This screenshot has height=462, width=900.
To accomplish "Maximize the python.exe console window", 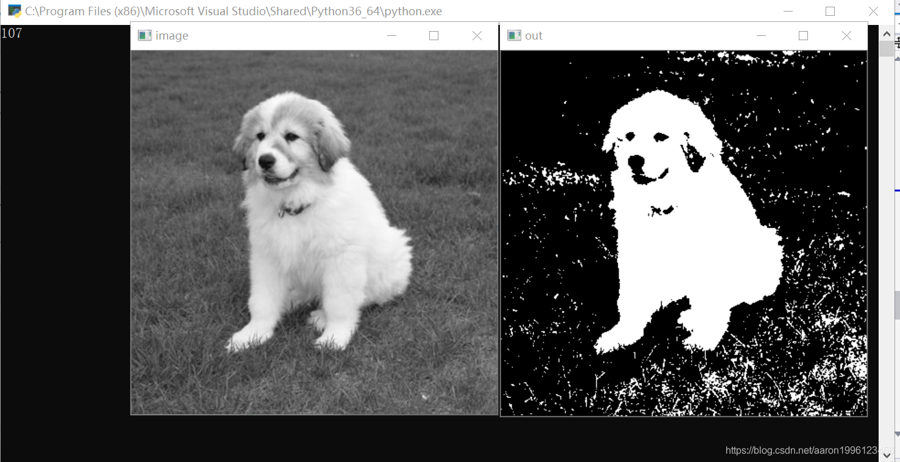I will (830, 11).
